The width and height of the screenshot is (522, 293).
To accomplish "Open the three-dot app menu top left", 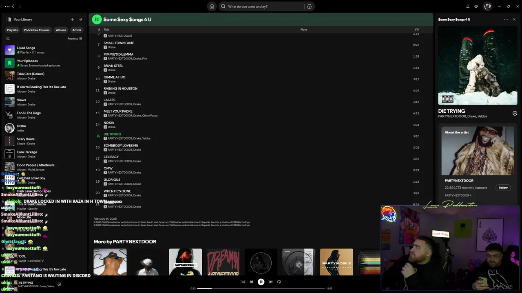I will 7,6.
